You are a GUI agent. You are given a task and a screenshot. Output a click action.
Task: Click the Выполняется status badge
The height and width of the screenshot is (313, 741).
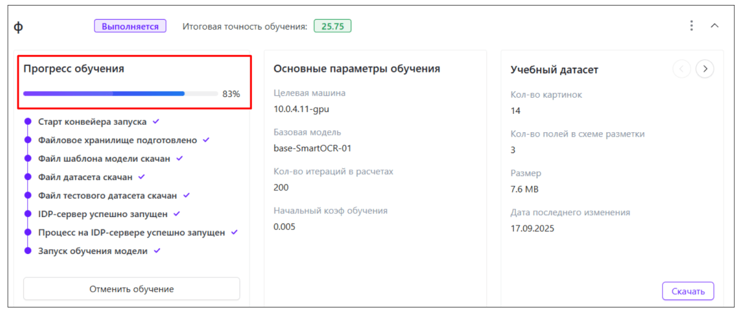130,26
